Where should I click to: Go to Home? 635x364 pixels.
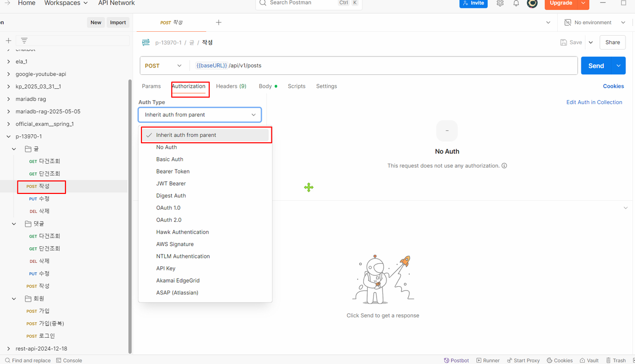(27, 3)
